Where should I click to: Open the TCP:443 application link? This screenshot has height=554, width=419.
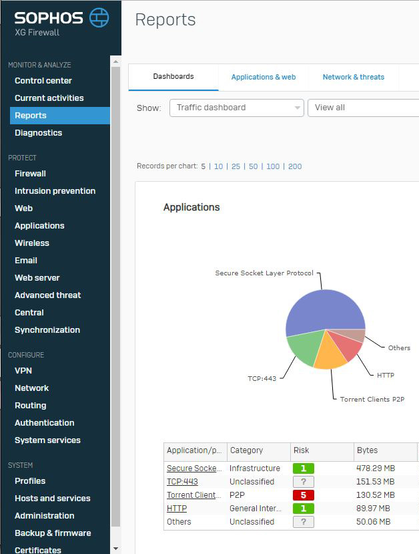182,482
